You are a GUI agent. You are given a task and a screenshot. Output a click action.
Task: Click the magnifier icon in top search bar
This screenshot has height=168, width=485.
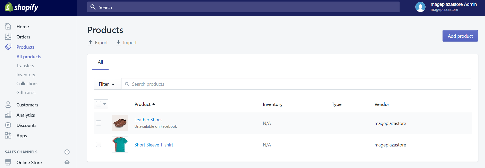93,7
